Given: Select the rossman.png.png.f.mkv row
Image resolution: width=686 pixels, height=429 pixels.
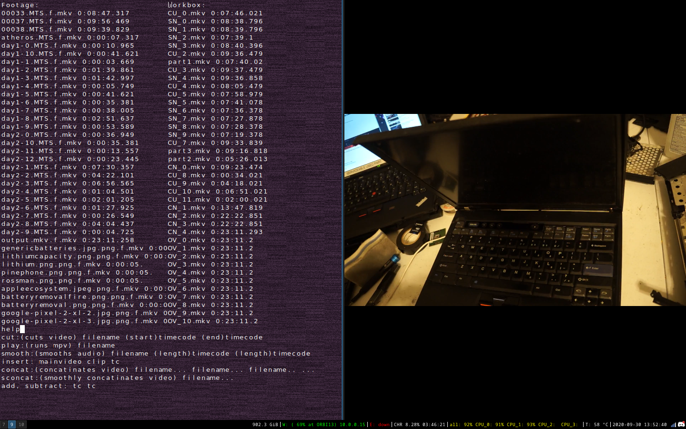Looking at the screenshot, I should click(x=72, y=281).
